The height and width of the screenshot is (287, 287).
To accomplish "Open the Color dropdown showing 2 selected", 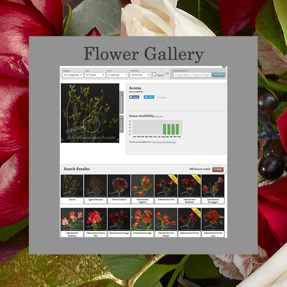I will coord(118,75).
